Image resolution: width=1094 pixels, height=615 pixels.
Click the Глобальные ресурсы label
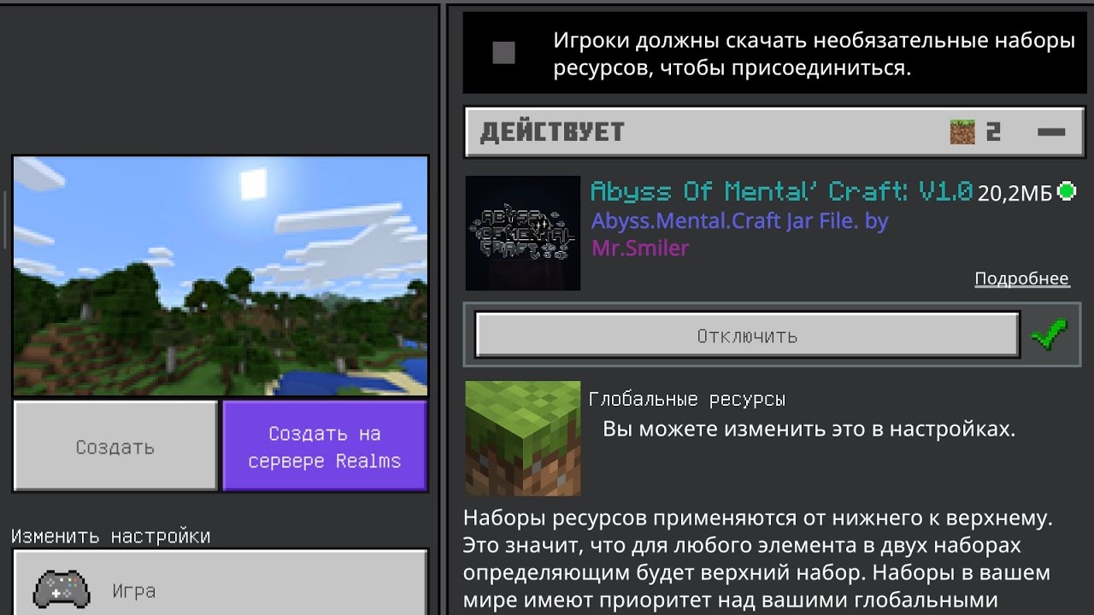[x=687, y=399]
